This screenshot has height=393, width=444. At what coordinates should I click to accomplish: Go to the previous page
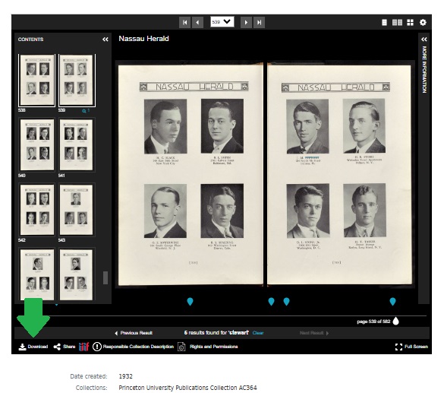pos(197,22)
